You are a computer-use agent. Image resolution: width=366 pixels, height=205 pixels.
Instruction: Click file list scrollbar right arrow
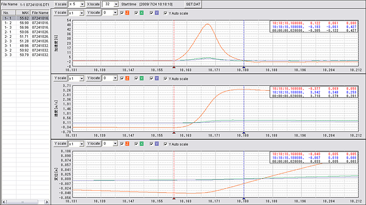pos(47,202)
